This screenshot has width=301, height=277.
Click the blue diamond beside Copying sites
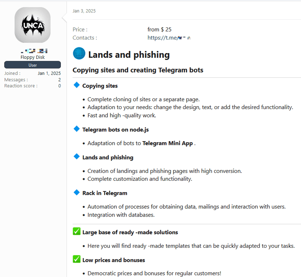point(77,85)
